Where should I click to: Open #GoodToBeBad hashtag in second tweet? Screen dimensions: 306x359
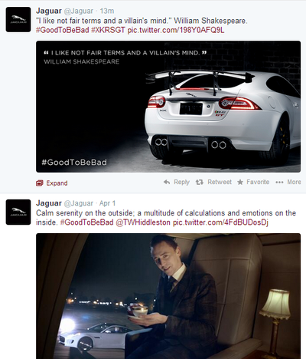coord(86,222)
